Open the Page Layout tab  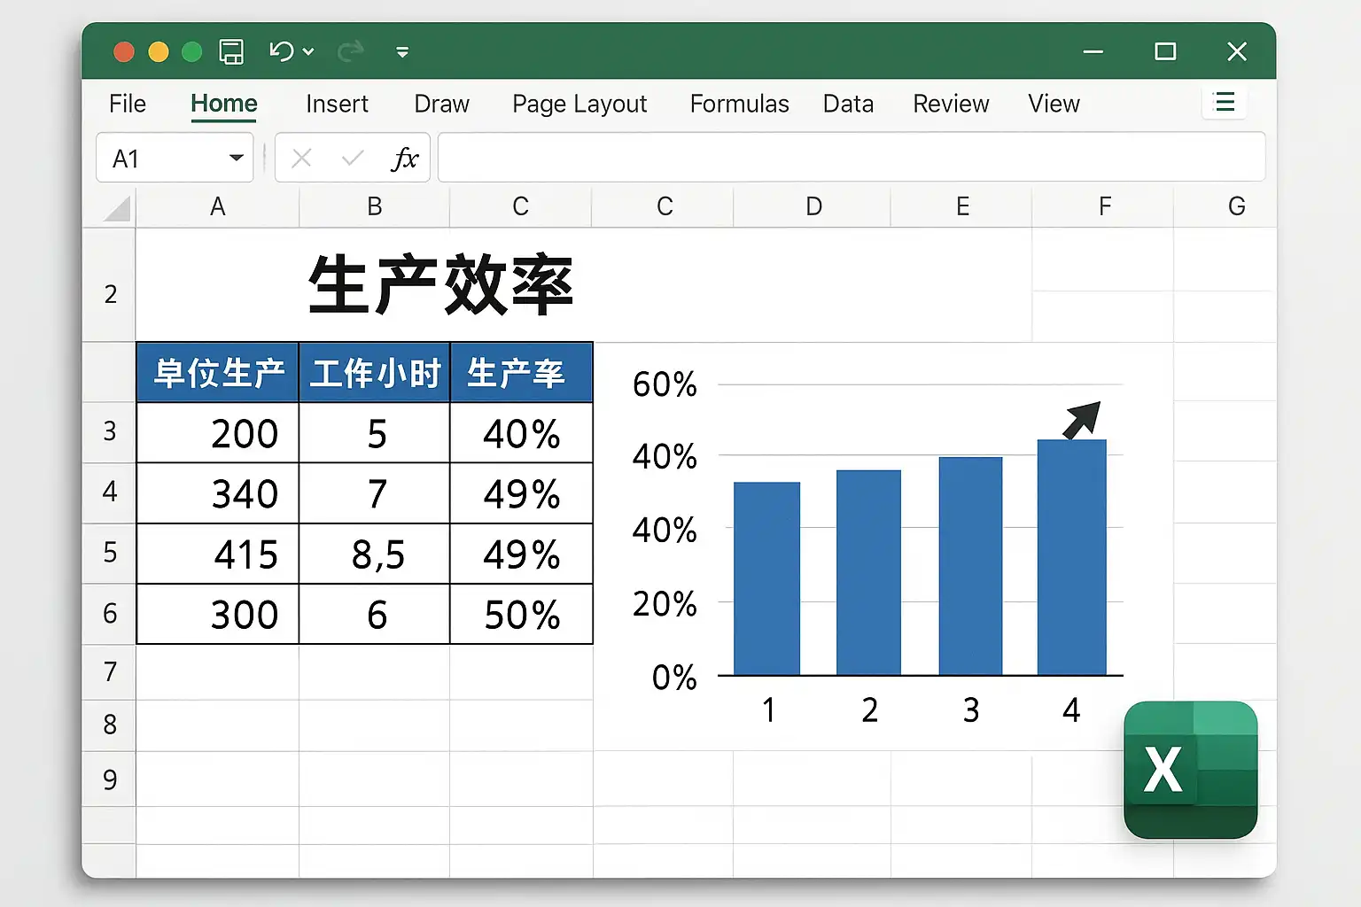click(579, 105)
